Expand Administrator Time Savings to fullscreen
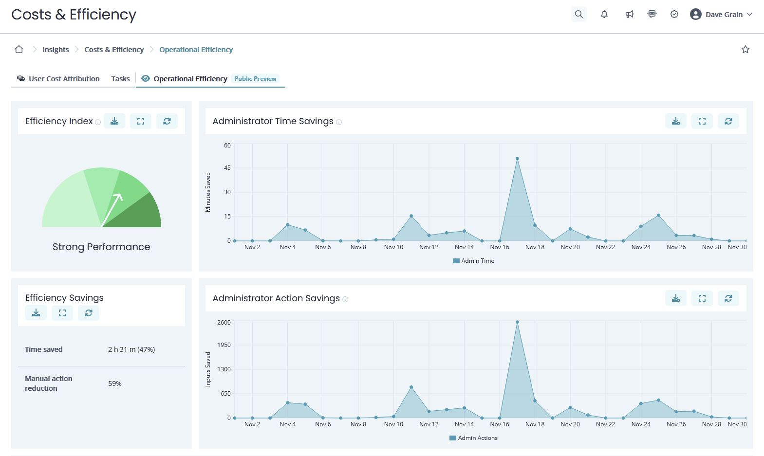The image size is (764, 456). tap(702, 121)
